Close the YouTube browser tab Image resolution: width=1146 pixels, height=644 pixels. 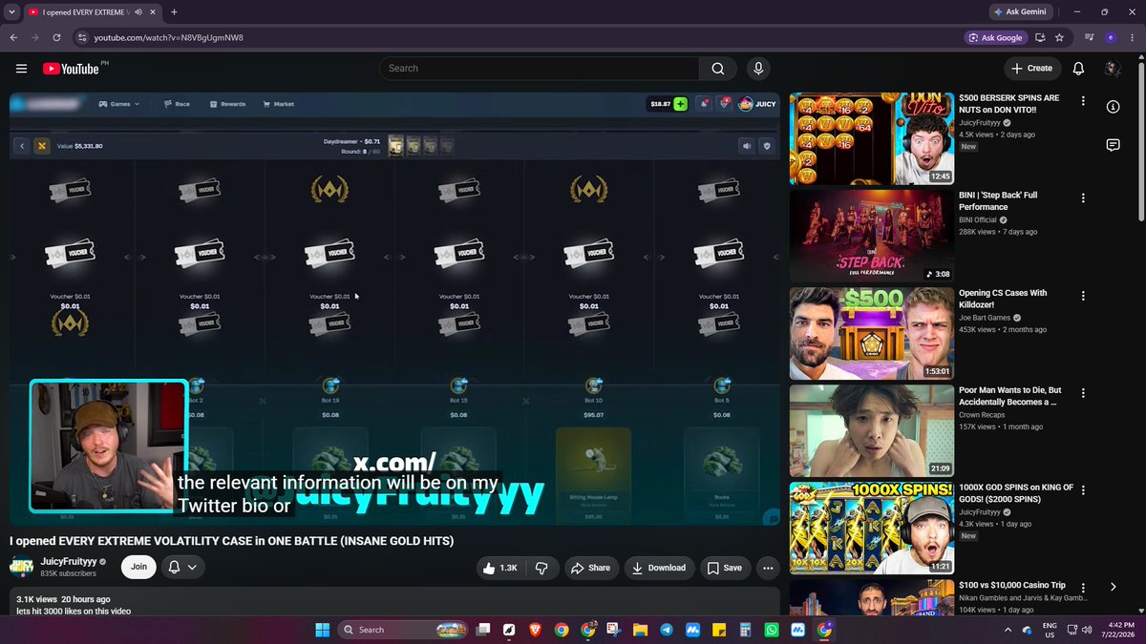tap(153, 12)
